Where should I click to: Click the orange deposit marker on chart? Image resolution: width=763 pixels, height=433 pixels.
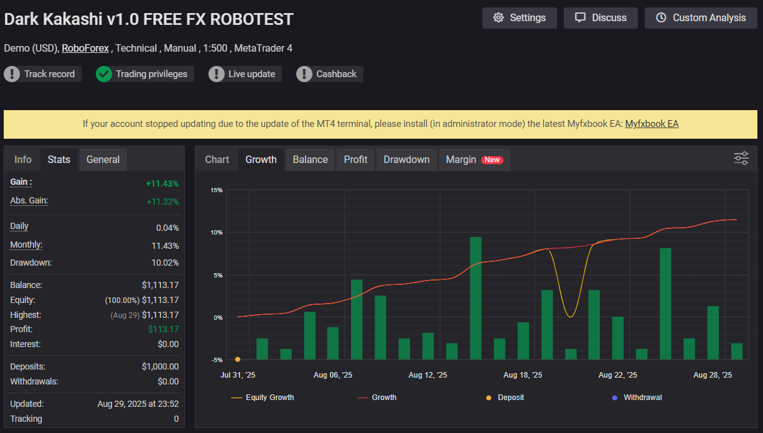click(238, 359)
